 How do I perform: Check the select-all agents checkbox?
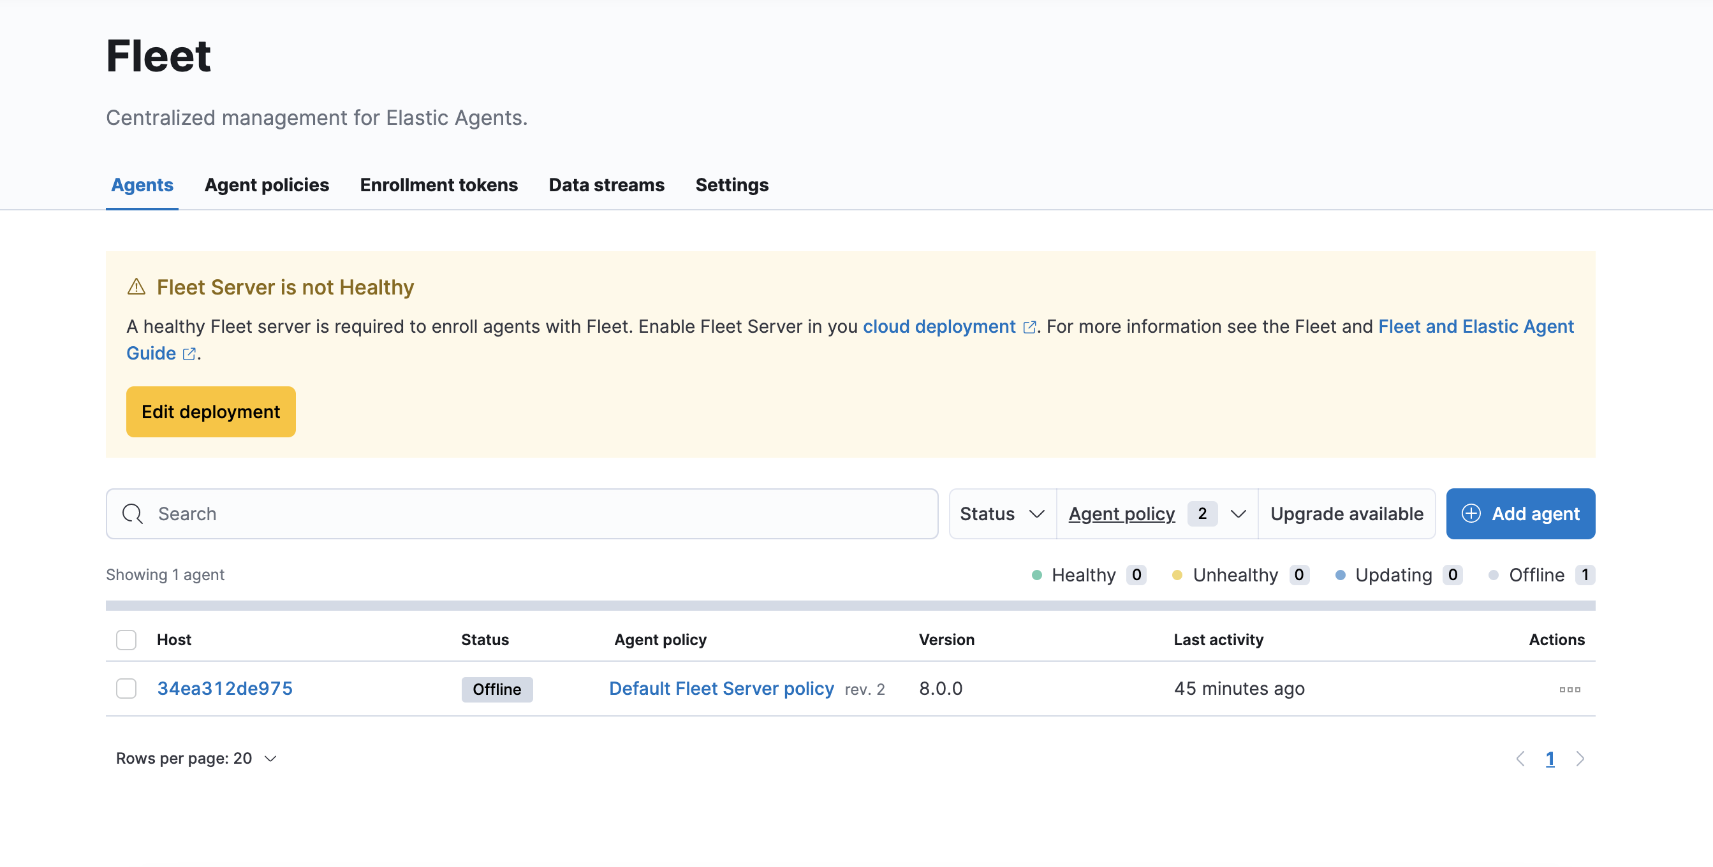126,639
